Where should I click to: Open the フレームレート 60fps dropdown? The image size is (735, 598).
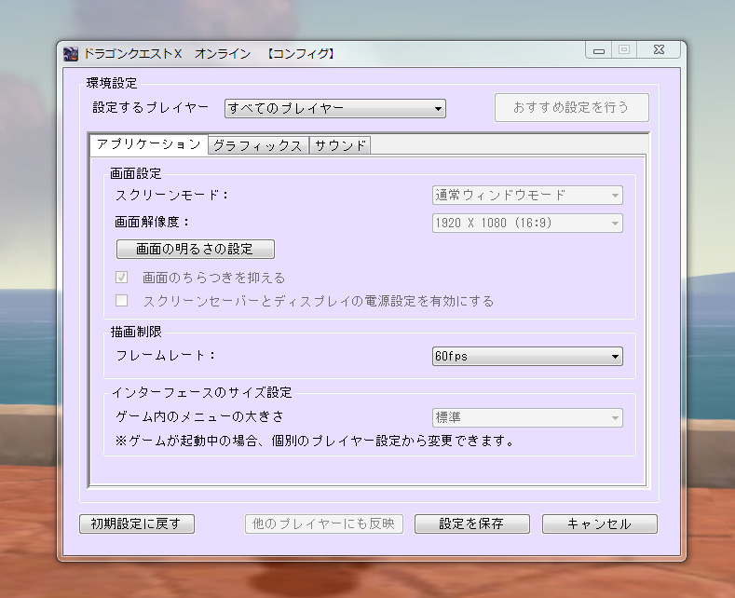coord(527,356)
